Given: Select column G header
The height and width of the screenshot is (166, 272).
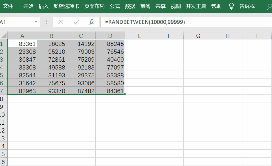Looking at the screenshot, I should pyautogui.click(x=198, y=36).
